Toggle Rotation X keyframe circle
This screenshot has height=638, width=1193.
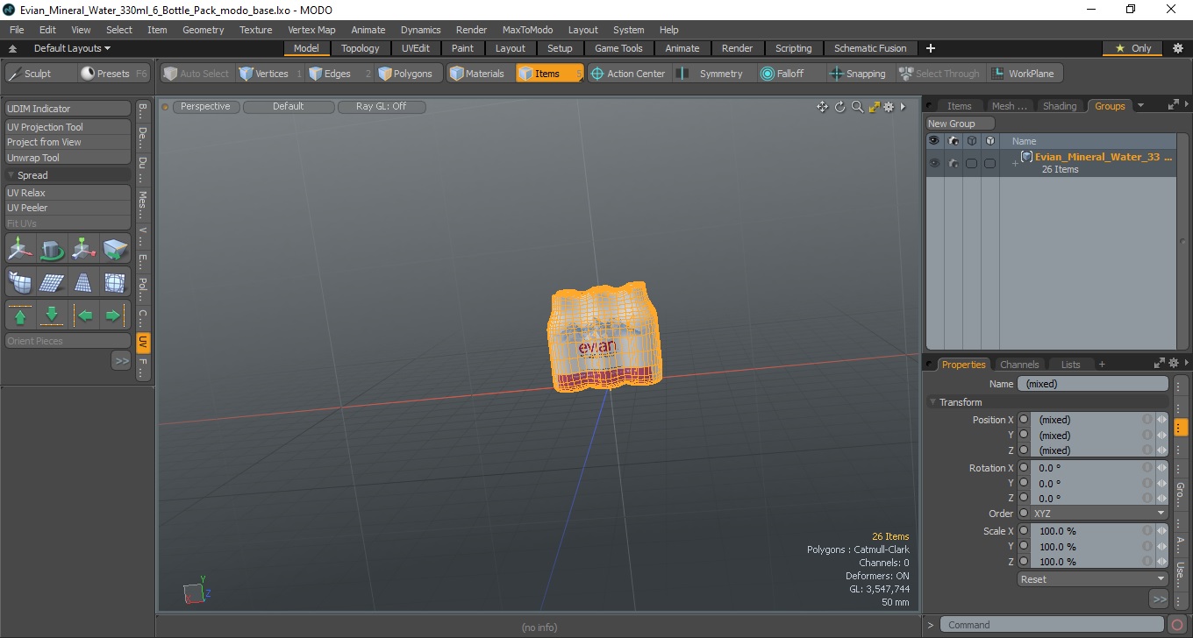pyautogui.click(x=1024, y=468)
